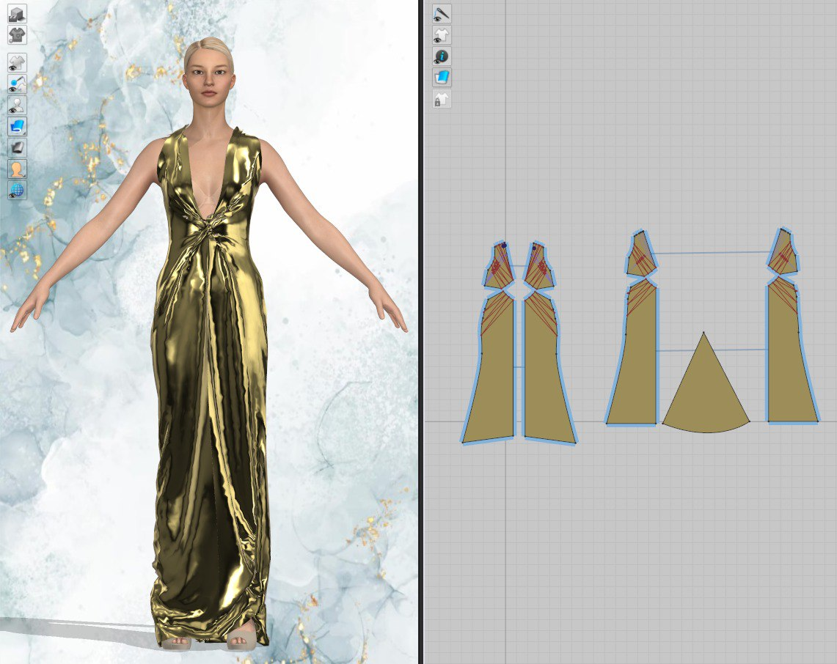Click the 2D pattern lock icon
Viewport: 837px width, 664px height.
tap(442, 100)
